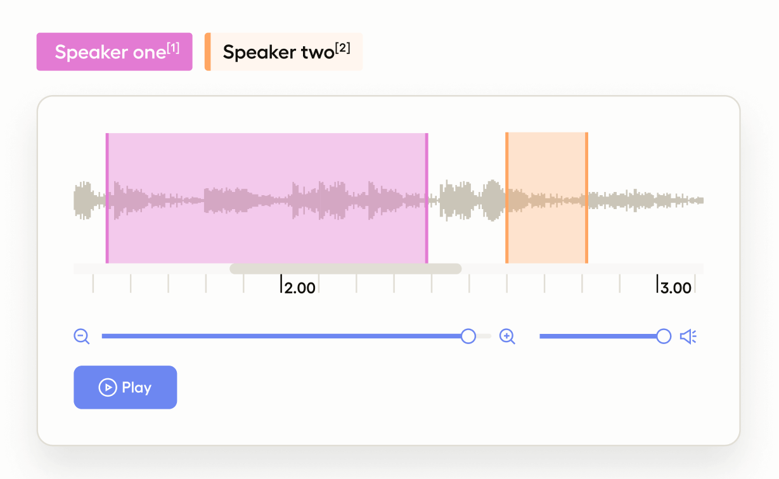Select the Speaker one label

114,52
